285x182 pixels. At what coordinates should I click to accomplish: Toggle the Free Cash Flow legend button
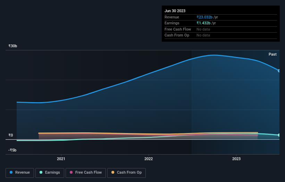coord(86,173)
